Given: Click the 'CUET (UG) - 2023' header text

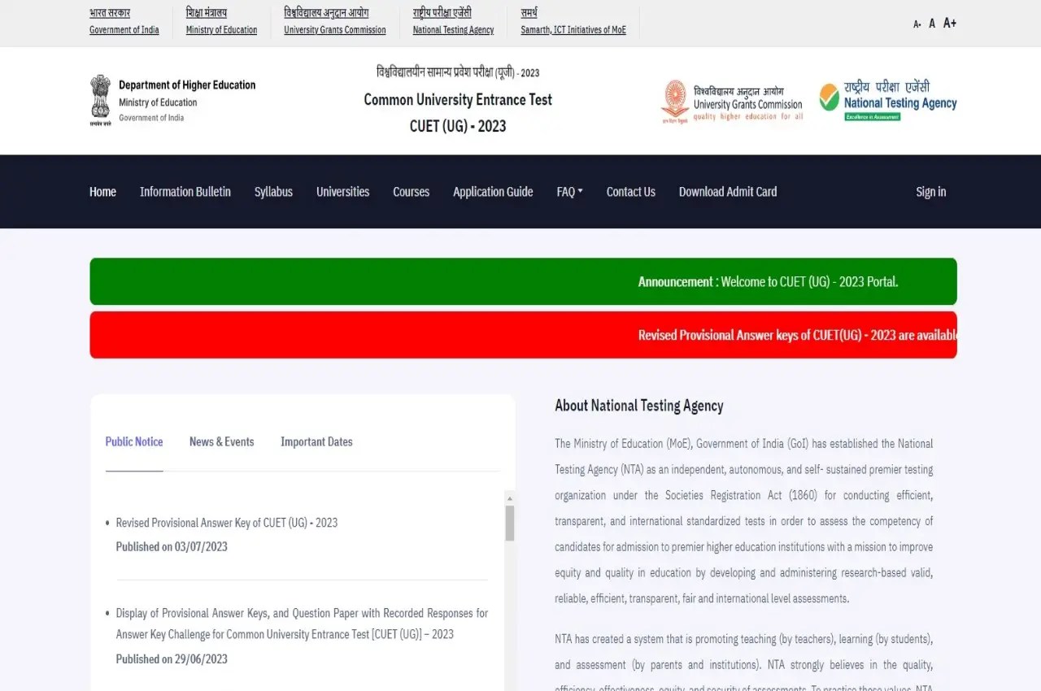Looking at the screenshot, I should [x=458, y=126].
